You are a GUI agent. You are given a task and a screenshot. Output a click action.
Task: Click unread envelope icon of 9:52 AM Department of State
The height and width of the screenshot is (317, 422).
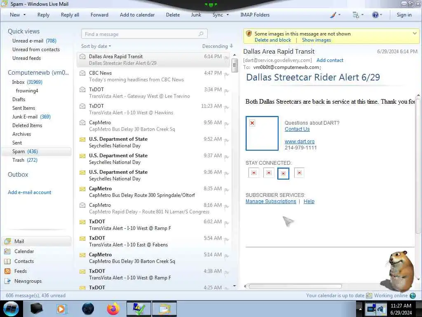coord(82,140)
